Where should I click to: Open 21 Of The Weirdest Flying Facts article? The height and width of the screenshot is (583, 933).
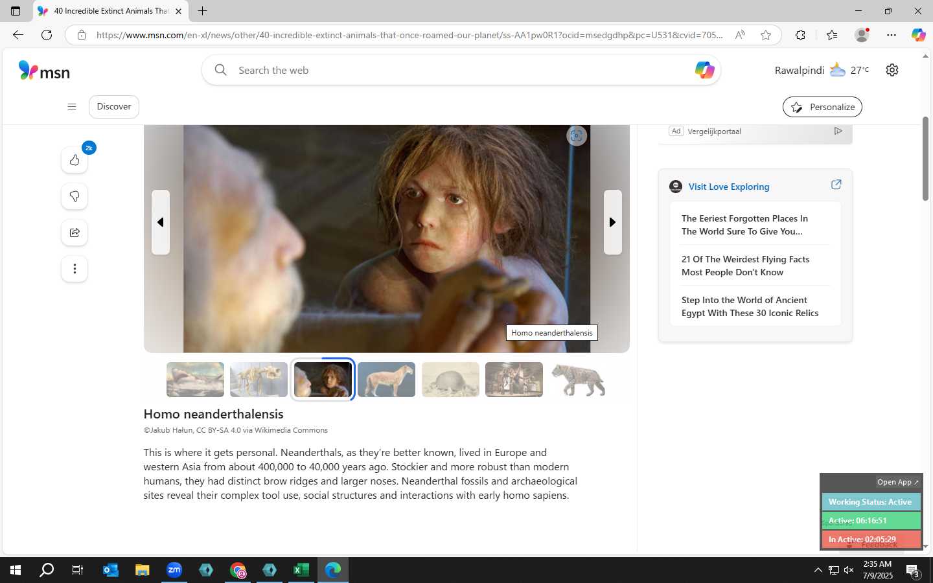click(745, 266)
